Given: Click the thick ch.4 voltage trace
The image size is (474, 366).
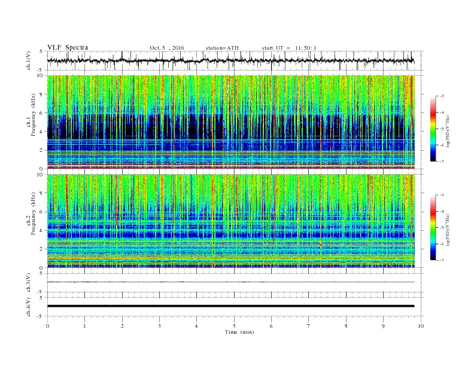Looking at the screenshot, I should [230, 306].
